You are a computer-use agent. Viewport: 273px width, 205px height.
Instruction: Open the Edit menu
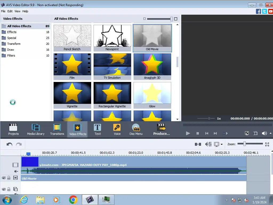(10, 11)
